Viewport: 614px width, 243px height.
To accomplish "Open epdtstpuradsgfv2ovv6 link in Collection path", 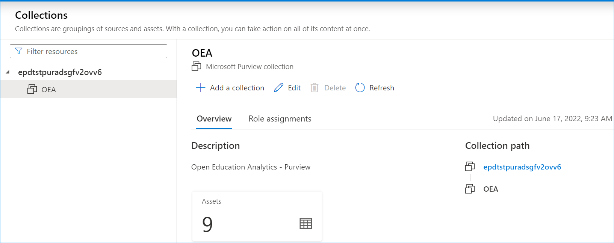I will 522,167.
